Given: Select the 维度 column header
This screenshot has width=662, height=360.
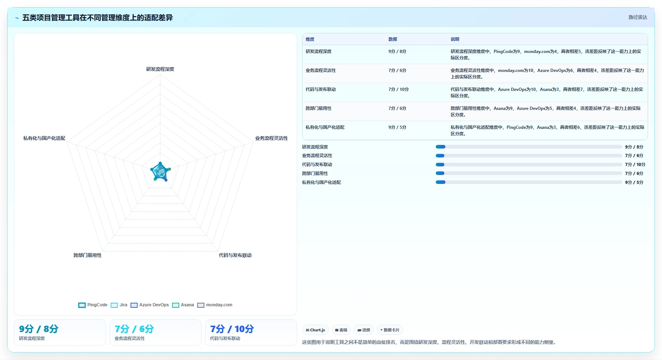Looking at the screenshot, I should pos(310,39).
